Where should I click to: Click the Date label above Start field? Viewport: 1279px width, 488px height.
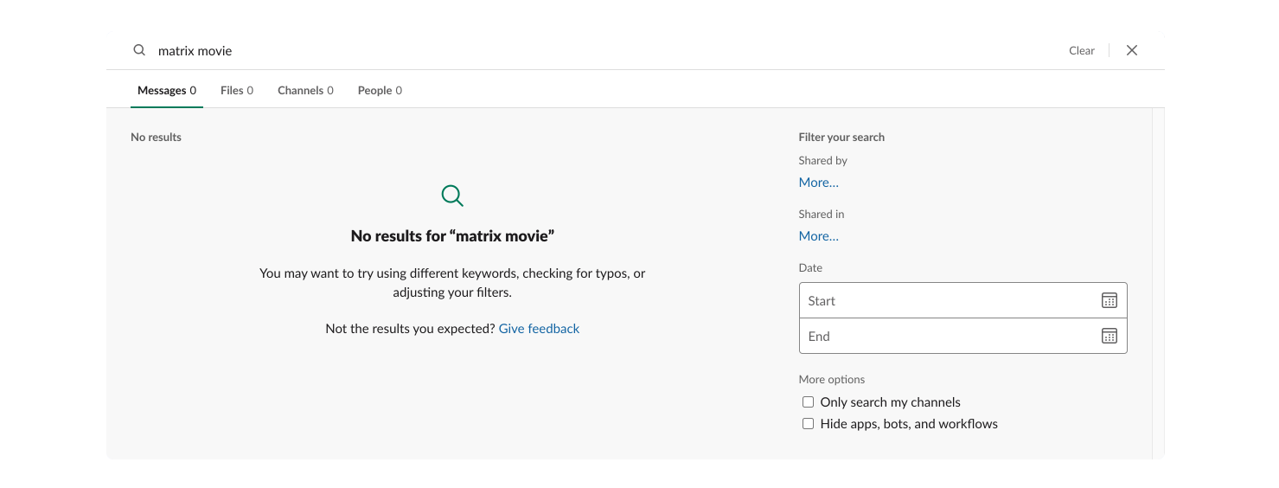(810, 267)
